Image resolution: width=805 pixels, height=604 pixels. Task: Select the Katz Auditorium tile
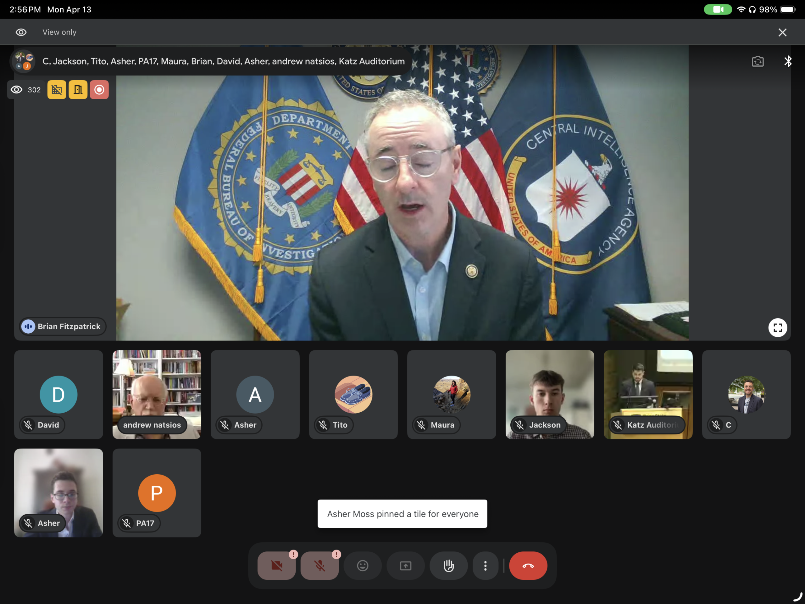click(648, 394)
